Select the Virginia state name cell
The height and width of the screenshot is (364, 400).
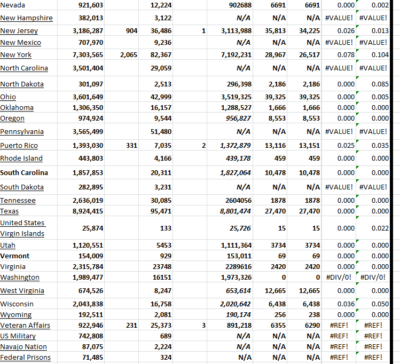point(29,267)
